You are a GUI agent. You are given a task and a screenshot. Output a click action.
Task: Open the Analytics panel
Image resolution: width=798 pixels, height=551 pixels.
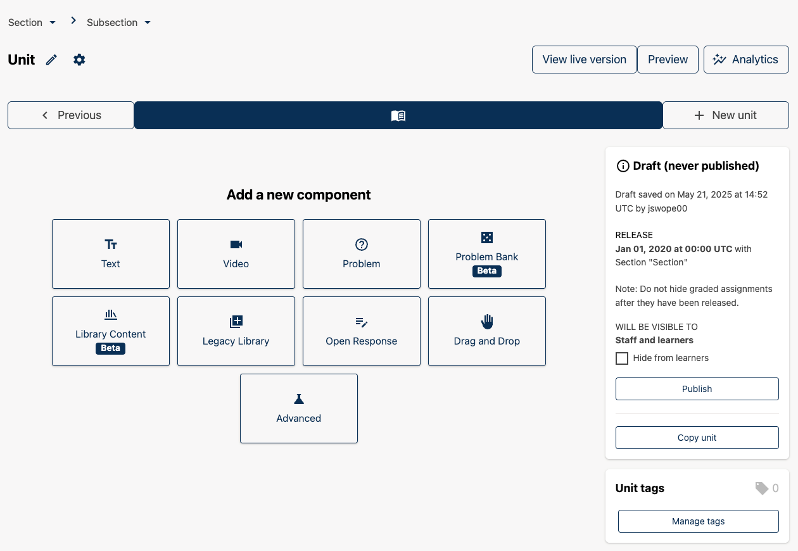click(x=745, y=60)
